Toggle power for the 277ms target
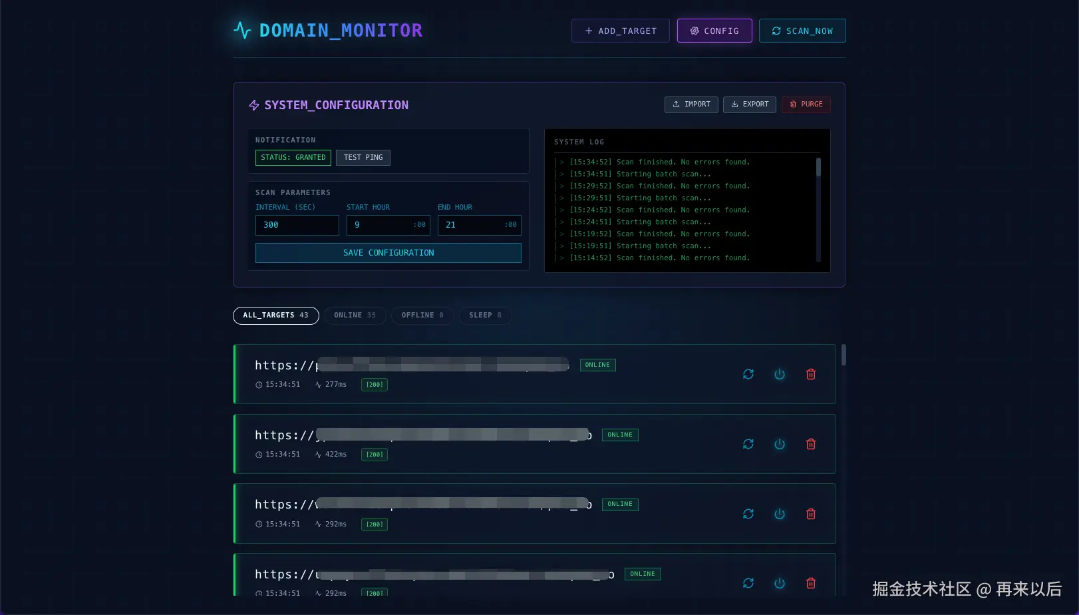 click(780, 374)
